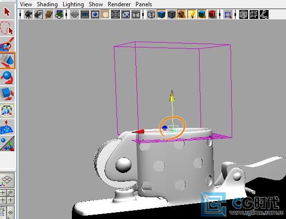The height and width of the screenshot is (219, 286).
Task: Toggle Textured display checker icon
Action: tap(182, 15)
